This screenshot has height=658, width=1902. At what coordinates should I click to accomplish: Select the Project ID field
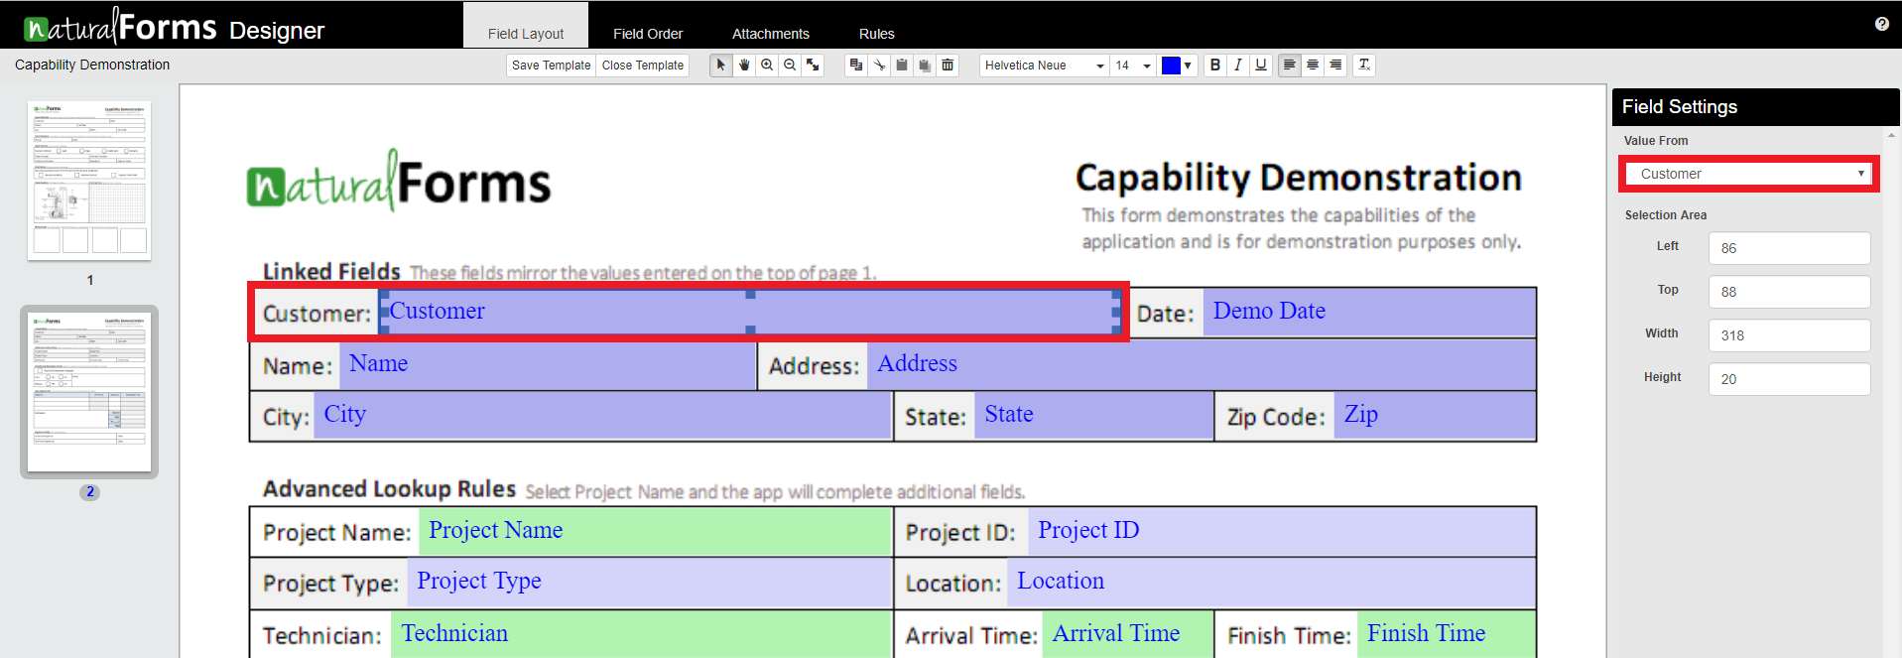[x=1282, y=531]
